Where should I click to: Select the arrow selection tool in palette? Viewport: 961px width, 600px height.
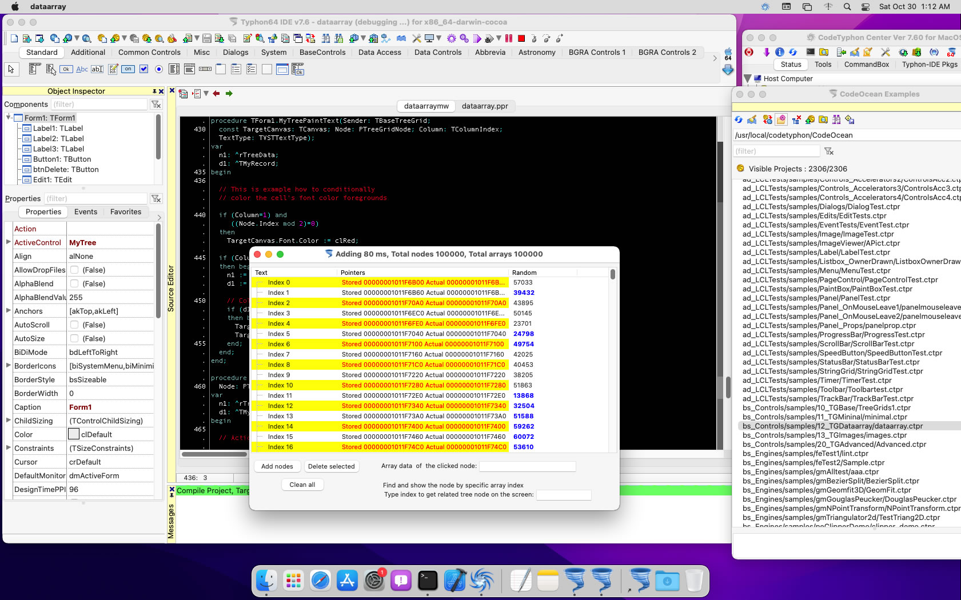tap(11, 69)
